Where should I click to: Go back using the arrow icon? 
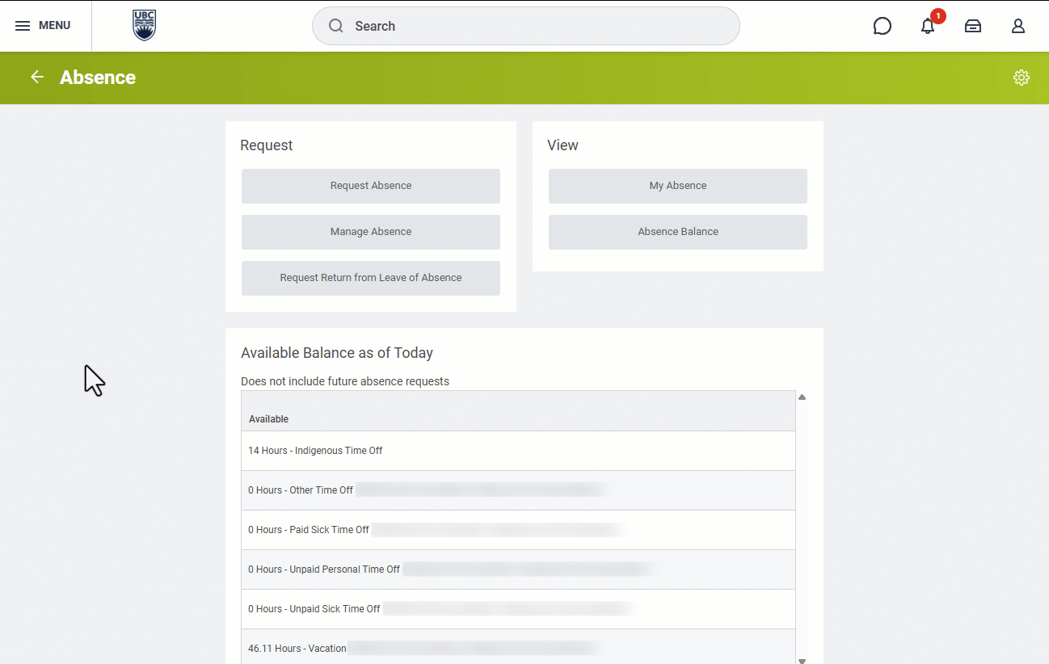point(37,78)
